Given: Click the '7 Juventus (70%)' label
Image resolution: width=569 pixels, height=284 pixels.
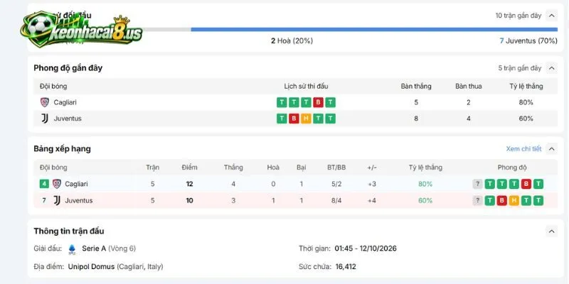Looking at the screenshot, I should (528, 41).
